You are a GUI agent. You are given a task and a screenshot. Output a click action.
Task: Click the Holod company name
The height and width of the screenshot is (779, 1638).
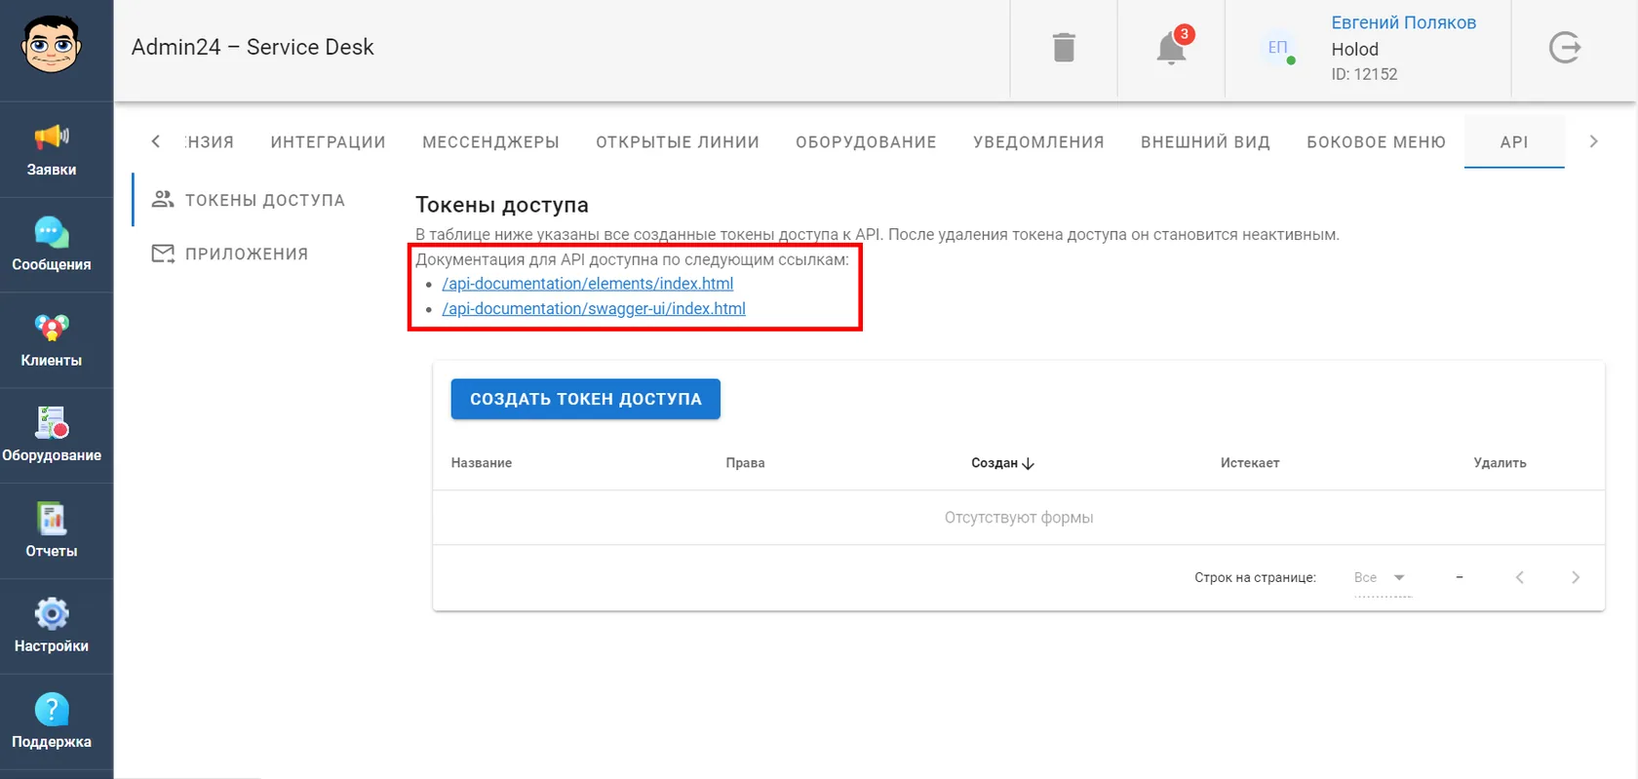[1354, 49]
